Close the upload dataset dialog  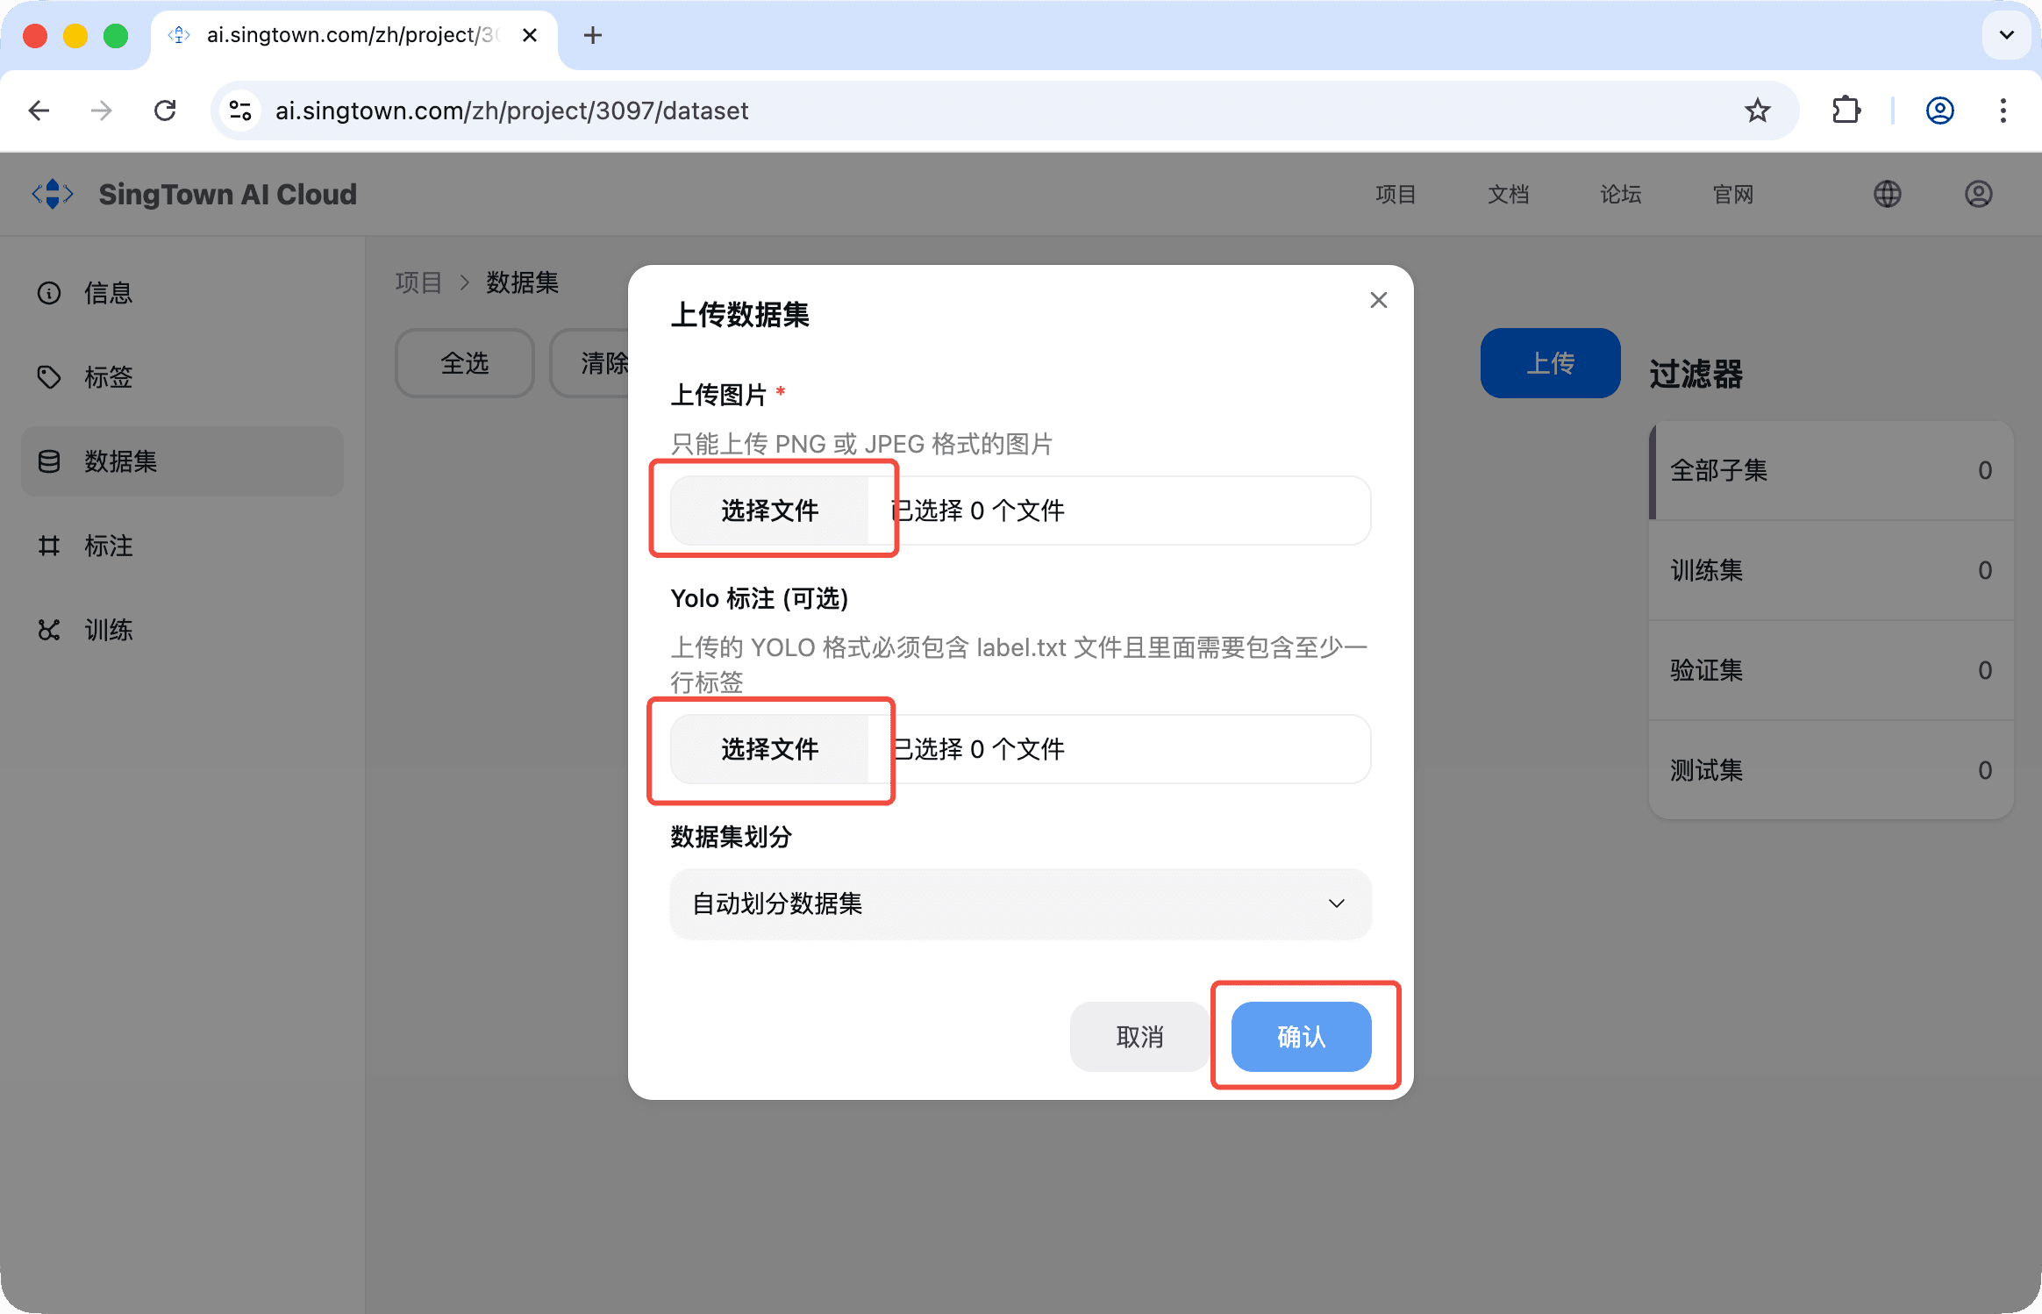coord(1378,300)
